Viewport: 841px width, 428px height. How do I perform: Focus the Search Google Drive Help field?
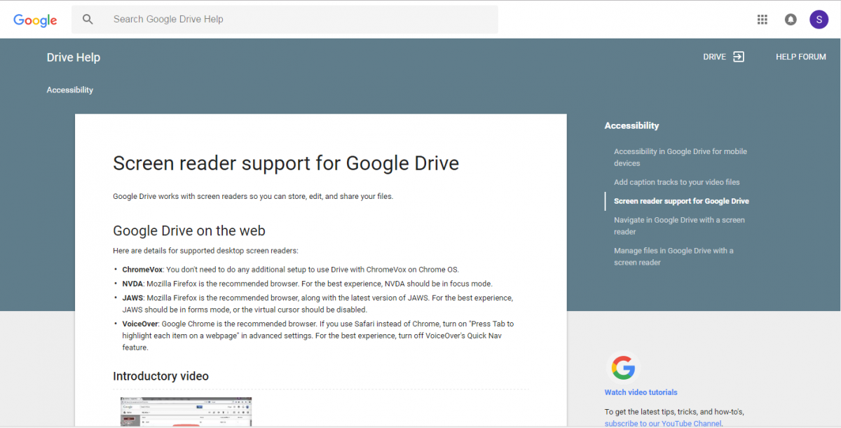(285, 20)
